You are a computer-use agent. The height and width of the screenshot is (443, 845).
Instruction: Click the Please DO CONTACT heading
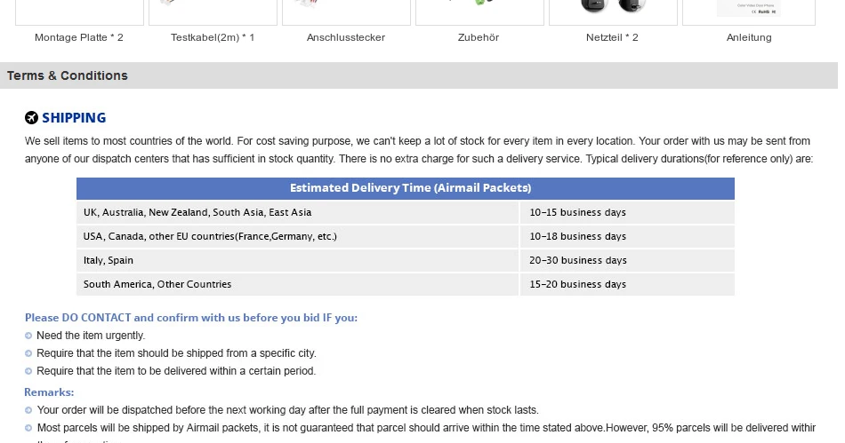(x=190, y=318)
